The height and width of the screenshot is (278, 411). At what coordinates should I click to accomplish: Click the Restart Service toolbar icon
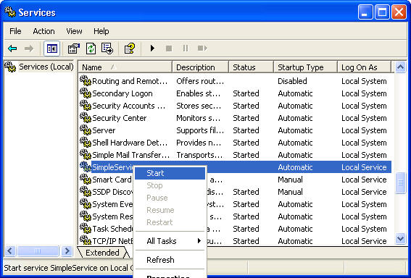(202, 49)
